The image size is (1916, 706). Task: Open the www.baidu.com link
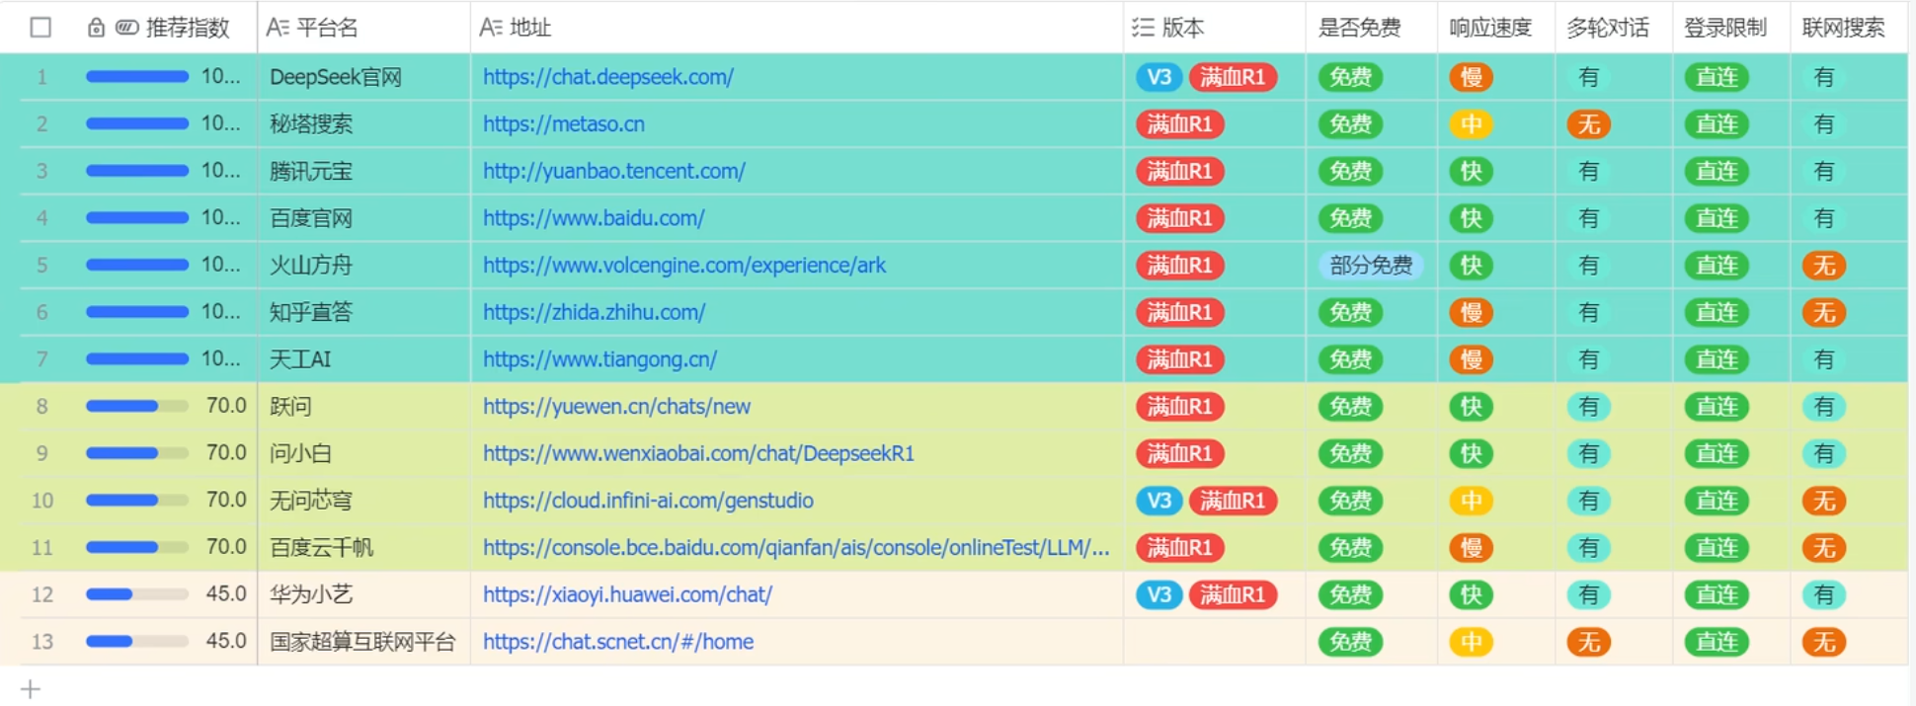(594, 218)
